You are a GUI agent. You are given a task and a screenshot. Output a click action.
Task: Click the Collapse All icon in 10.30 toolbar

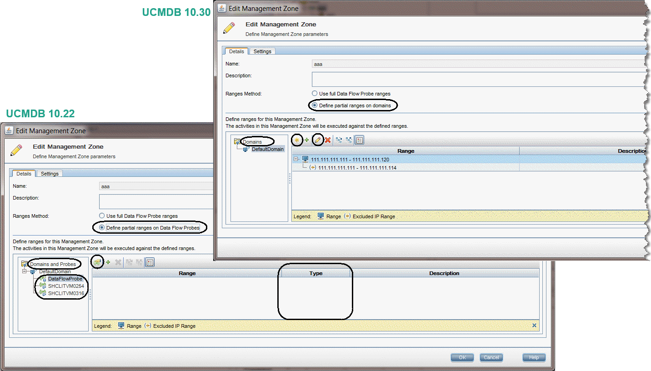pos(349,140)
